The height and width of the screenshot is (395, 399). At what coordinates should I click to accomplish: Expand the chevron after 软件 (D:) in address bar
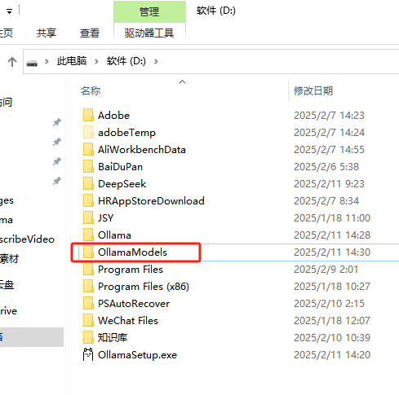[x=156, y=62]
